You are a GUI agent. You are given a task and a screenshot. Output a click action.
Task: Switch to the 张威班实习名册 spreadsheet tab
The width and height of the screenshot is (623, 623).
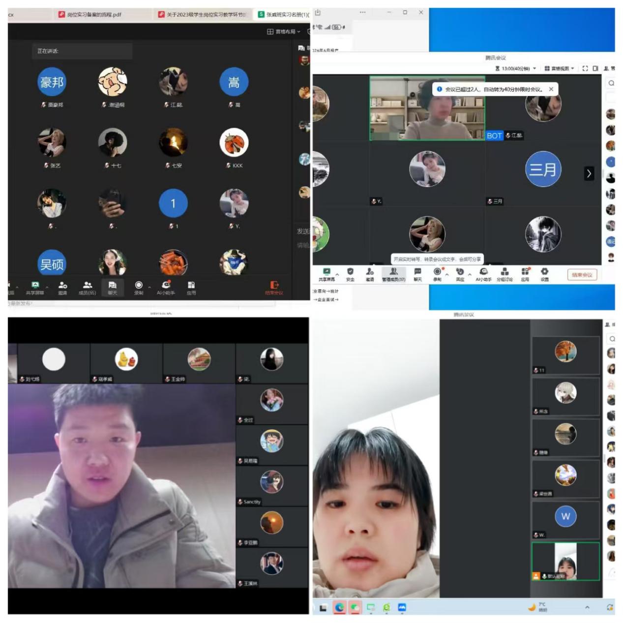(284, 15)
